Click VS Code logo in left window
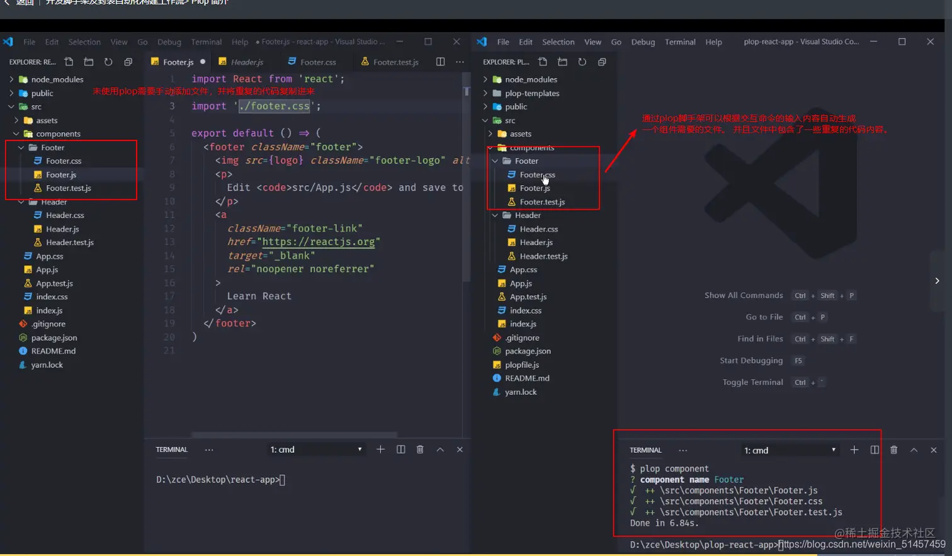The image size is (952, 556). point(8,42)
